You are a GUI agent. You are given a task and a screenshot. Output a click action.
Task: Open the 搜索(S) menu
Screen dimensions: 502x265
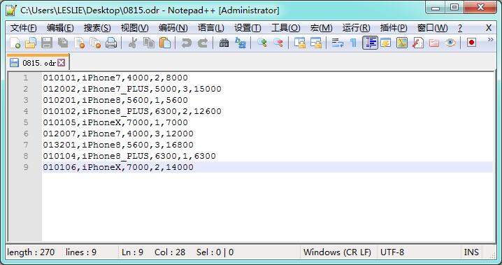tap(97, 28)
